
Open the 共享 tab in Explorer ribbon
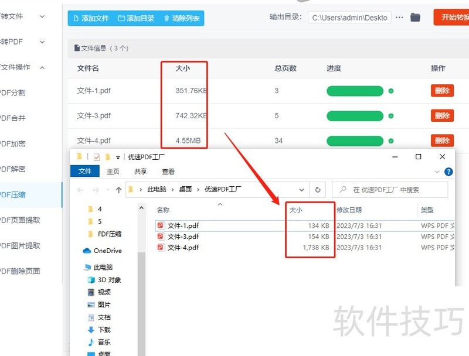point(141,172)
